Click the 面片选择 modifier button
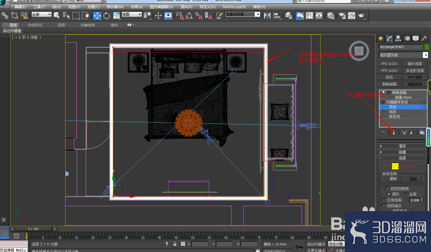431x252 pixels. (x=415, y=63)
